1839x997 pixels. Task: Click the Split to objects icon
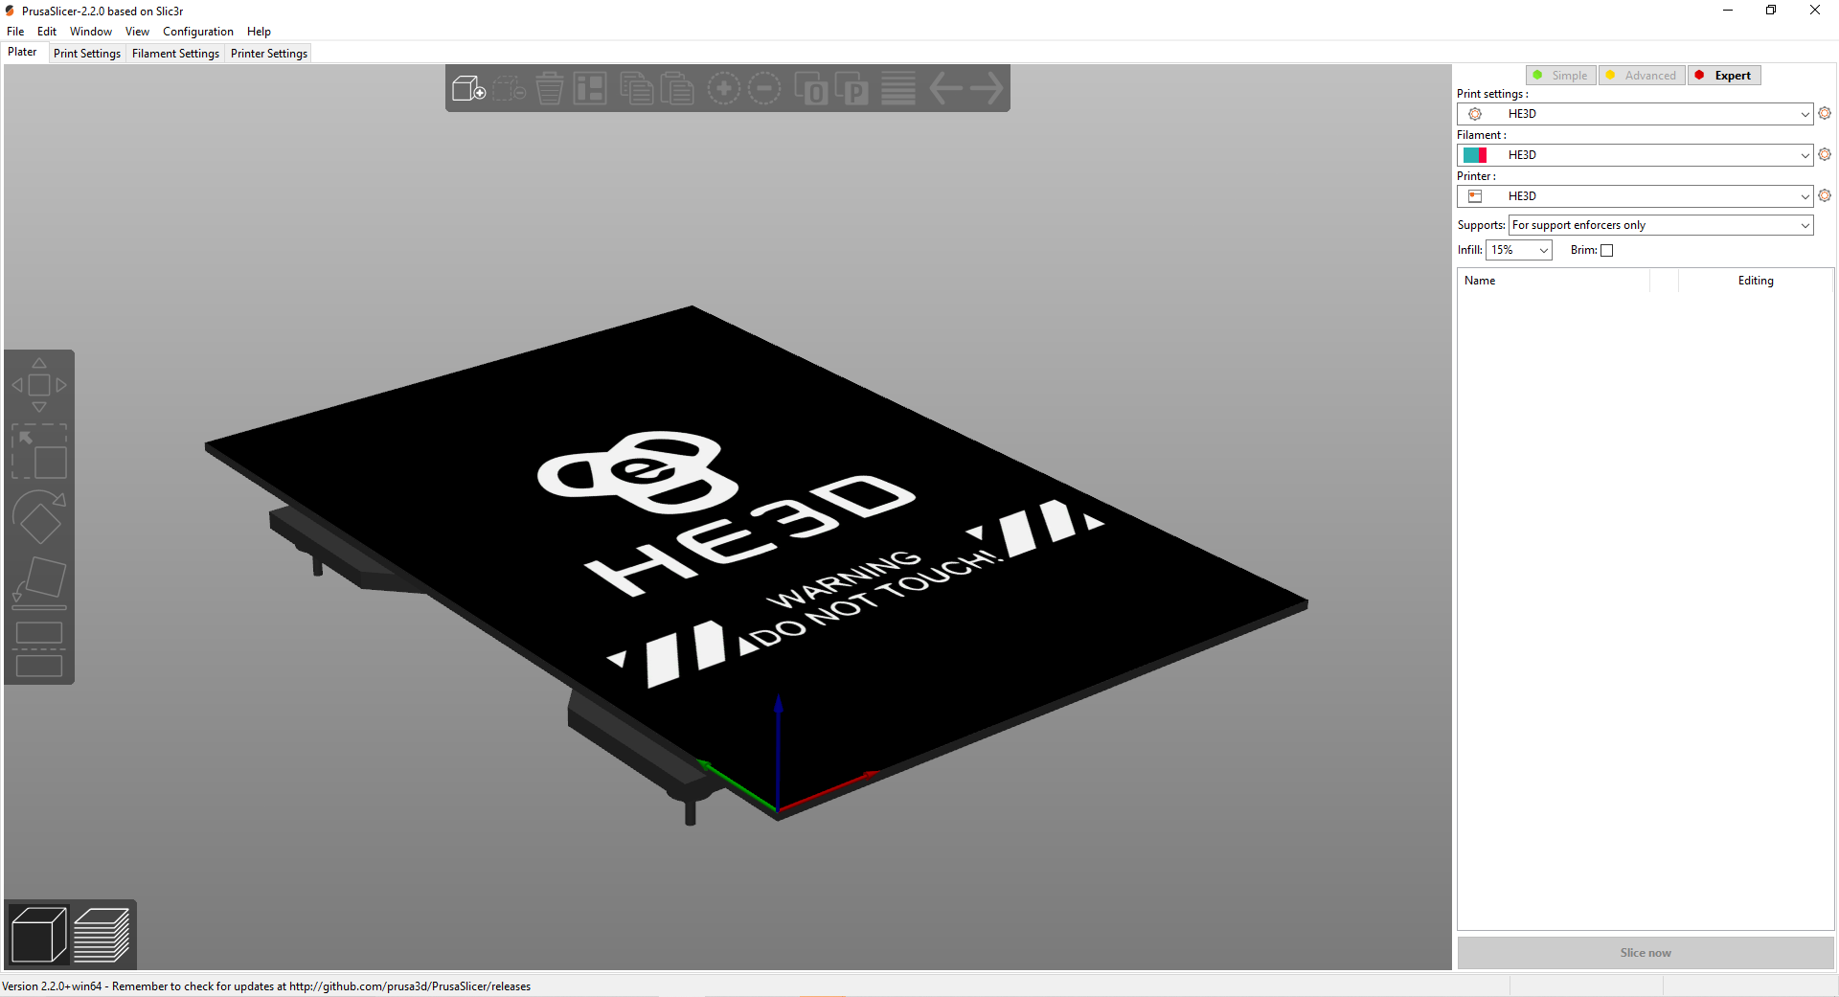[x=811, y=89]
